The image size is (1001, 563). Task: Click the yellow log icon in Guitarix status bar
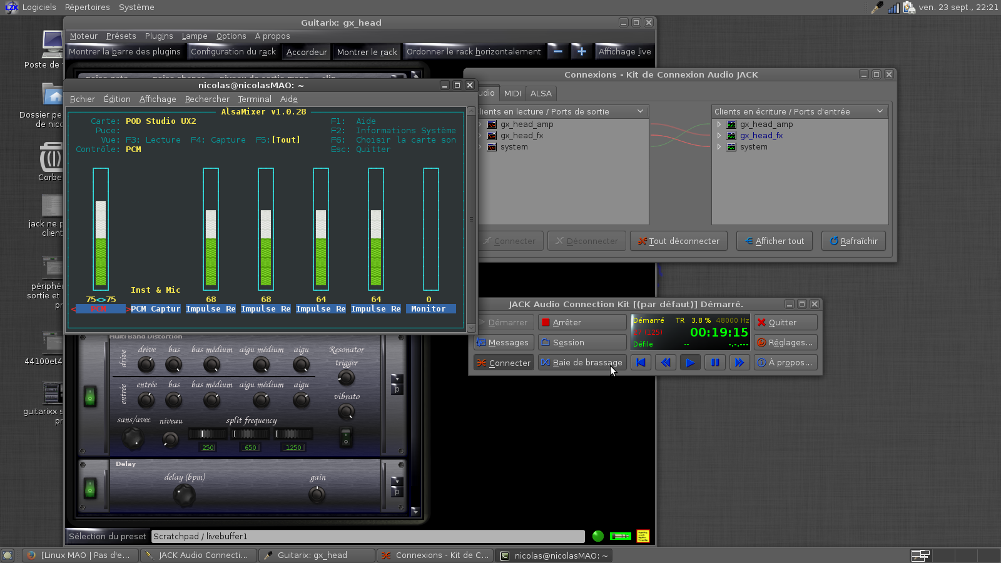[x=643, y=536]
